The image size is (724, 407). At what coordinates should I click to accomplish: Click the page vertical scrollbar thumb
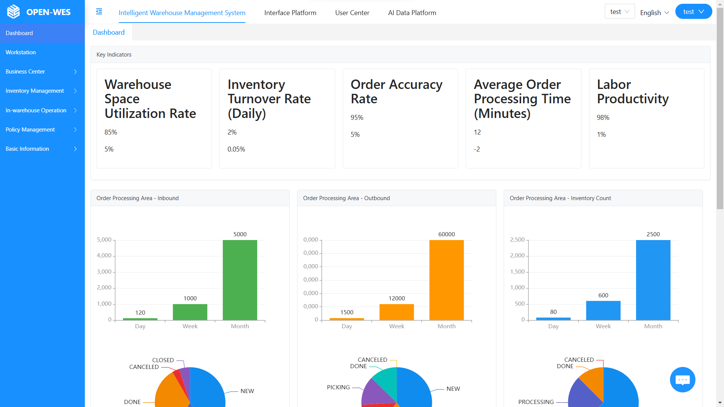(x=720, y=109)
